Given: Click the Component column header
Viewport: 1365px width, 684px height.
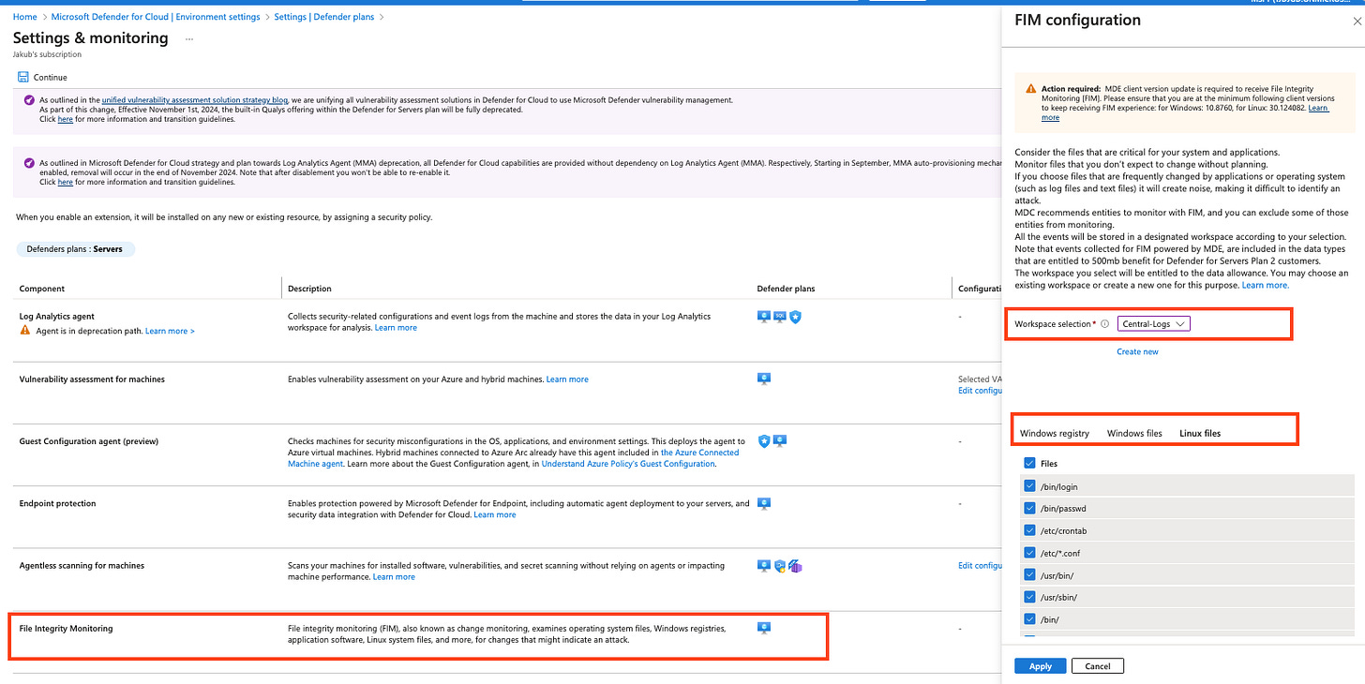Looking at the screenshot, I should [42, 289].
